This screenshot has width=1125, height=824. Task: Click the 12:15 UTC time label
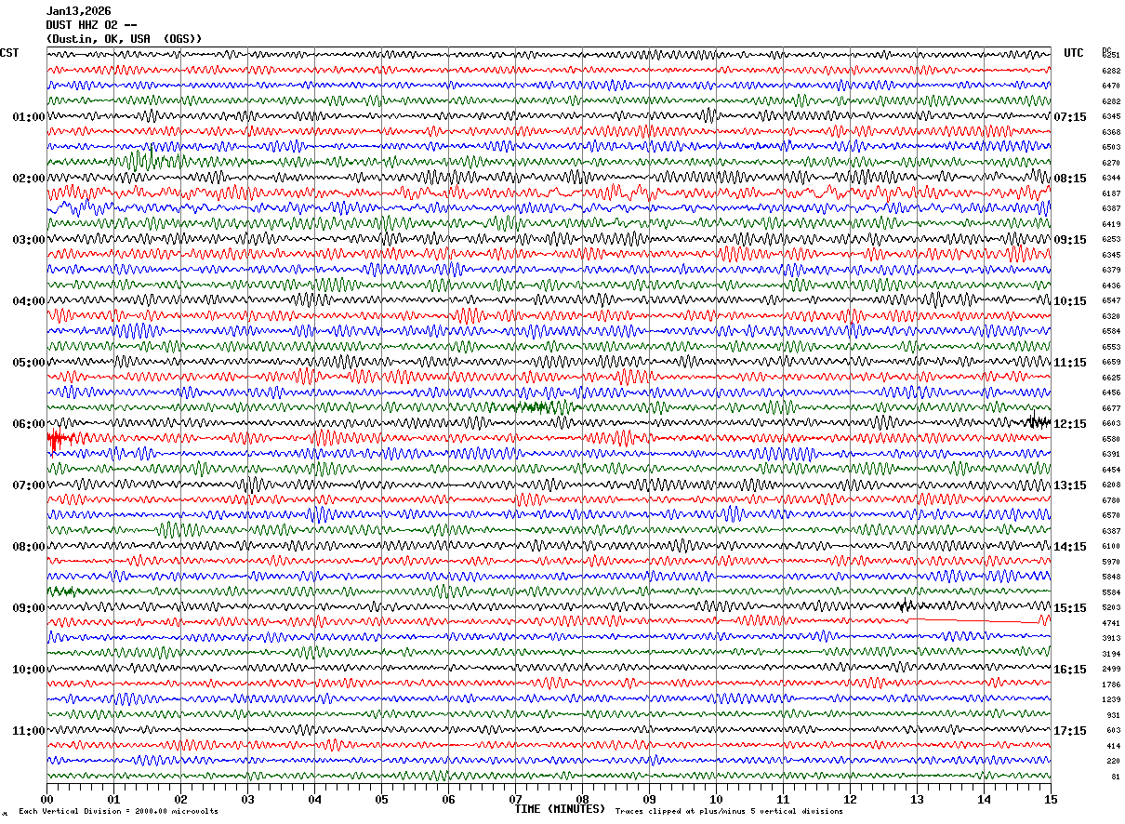pos(1070,424)
